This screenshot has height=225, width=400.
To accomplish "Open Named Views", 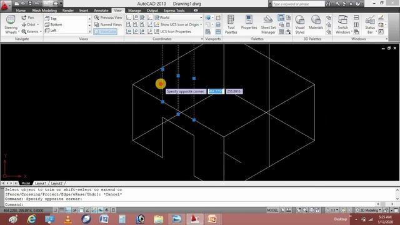I will tap(108, 24).
